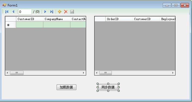Move to previous record arrow
The height and width of the screenshot is (102, 192).
coord(13,12)
